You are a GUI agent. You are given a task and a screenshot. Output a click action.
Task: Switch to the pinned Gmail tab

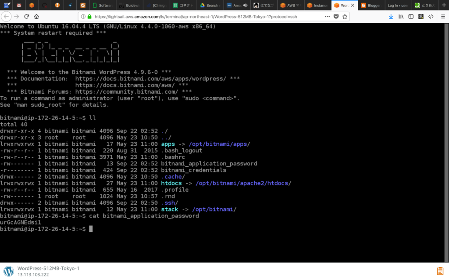pos(19,5)
